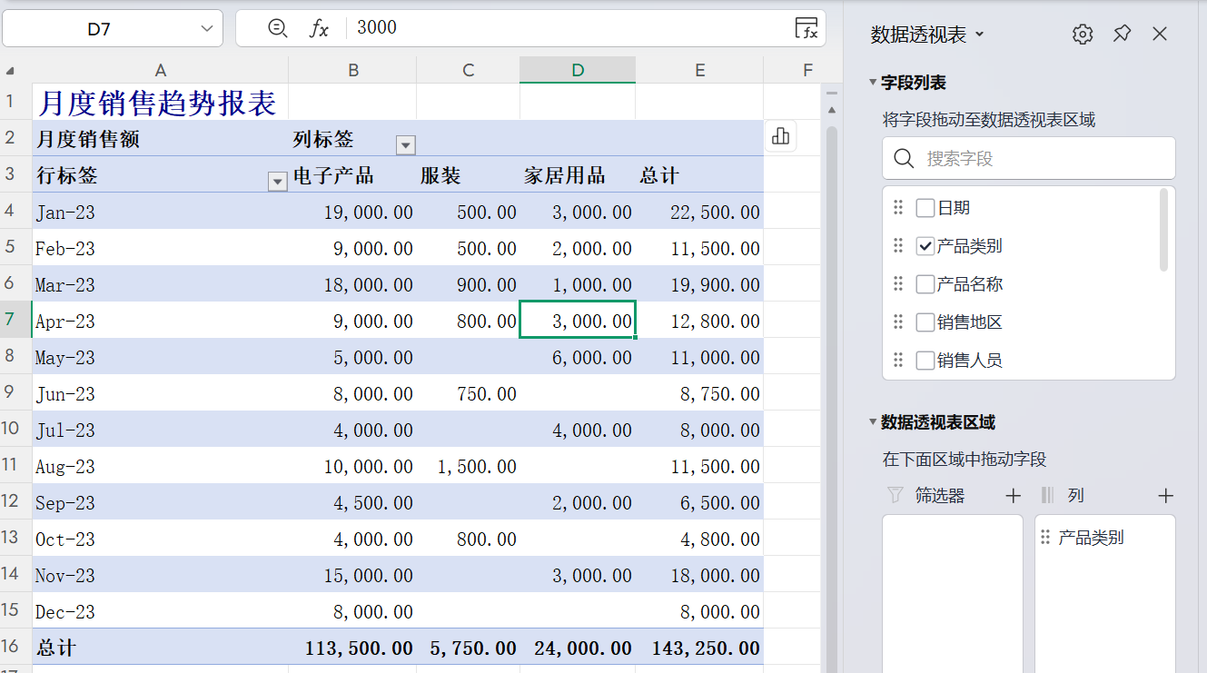Click cell with value 750.00

[469, 393]
